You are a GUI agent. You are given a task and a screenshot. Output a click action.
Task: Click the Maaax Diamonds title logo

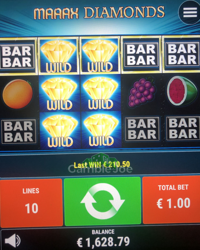(x=99, y=12)
